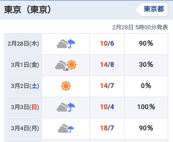Click the 10/6 temperature for 2月28日
Image resolution: width=173 pixels, height=142 pixels.
pos(107,43)
